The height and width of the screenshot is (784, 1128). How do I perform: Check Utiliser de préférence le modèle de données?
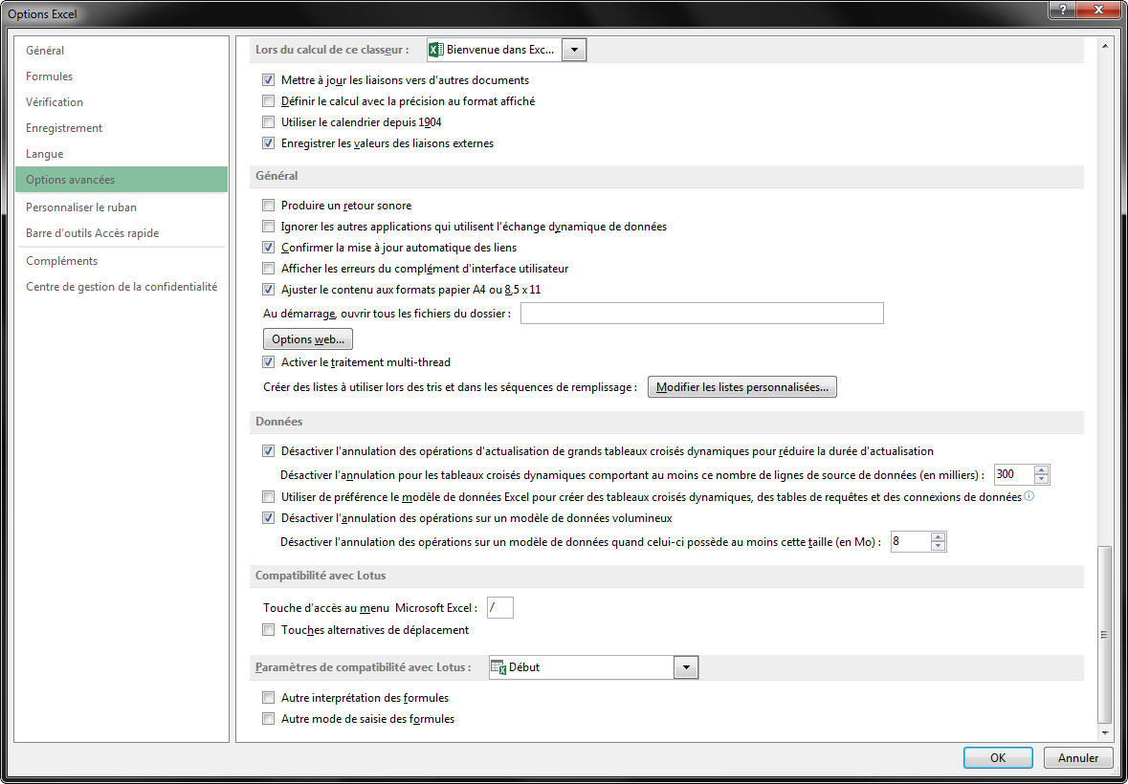click(268, 496)
